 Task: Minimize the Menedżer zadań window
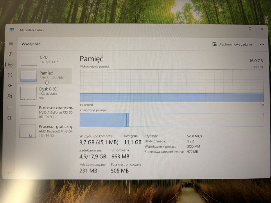click(x=238, y=28)
